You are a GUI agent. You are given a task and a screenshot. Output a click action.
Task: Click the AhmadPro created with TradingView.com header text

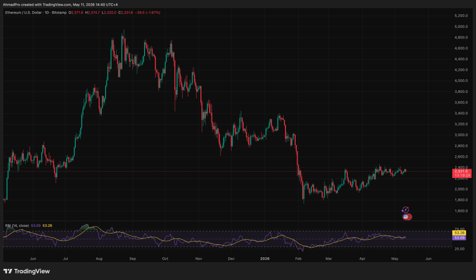pyautogui.click(x=60, y=5)
